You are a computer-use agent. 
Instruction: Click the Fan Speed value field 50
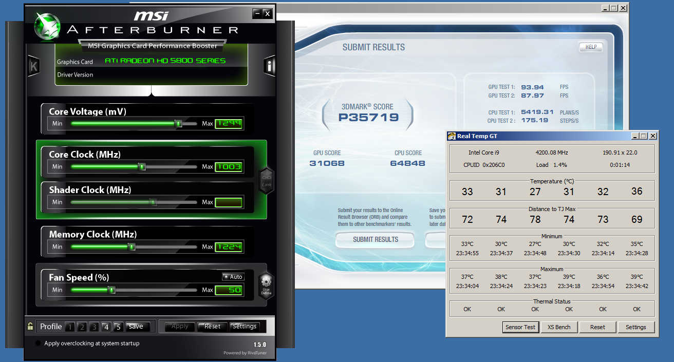229,290
